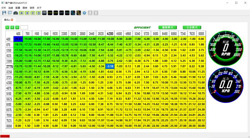The image size is (250, 138).
Task: Switch to 记录模式 record mode
Action: pyautogui.click(x=192, y=27)
